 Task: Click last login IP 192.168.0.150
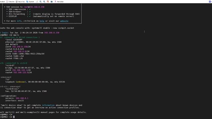pyautogui.click(x=52, y=33)
